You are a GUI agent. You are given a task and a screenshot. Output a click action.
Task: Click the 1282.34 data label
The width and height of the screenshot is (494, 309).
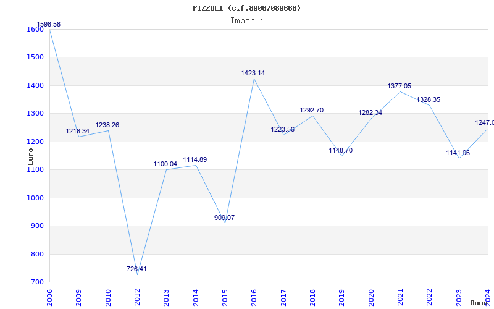coord(370,113)
